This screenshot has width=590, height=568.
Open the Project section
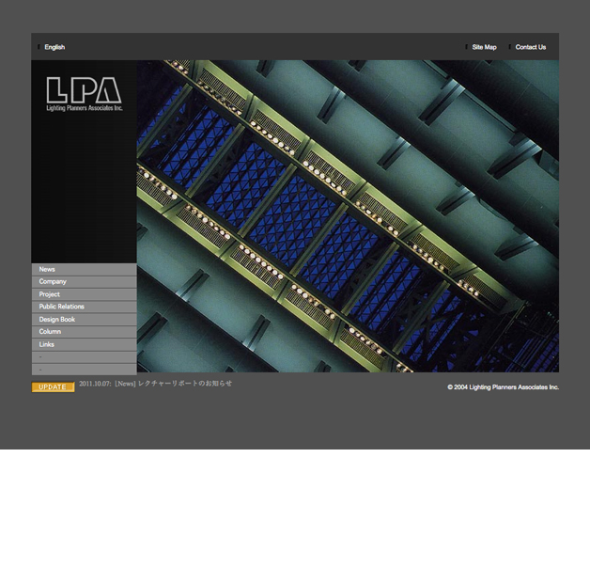click(x=50, y=294)
